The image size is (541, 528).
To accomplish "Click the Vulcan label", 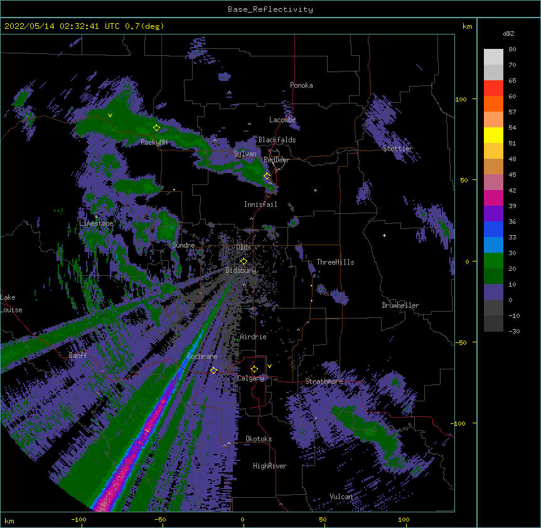I will click(x=341, y=497).
